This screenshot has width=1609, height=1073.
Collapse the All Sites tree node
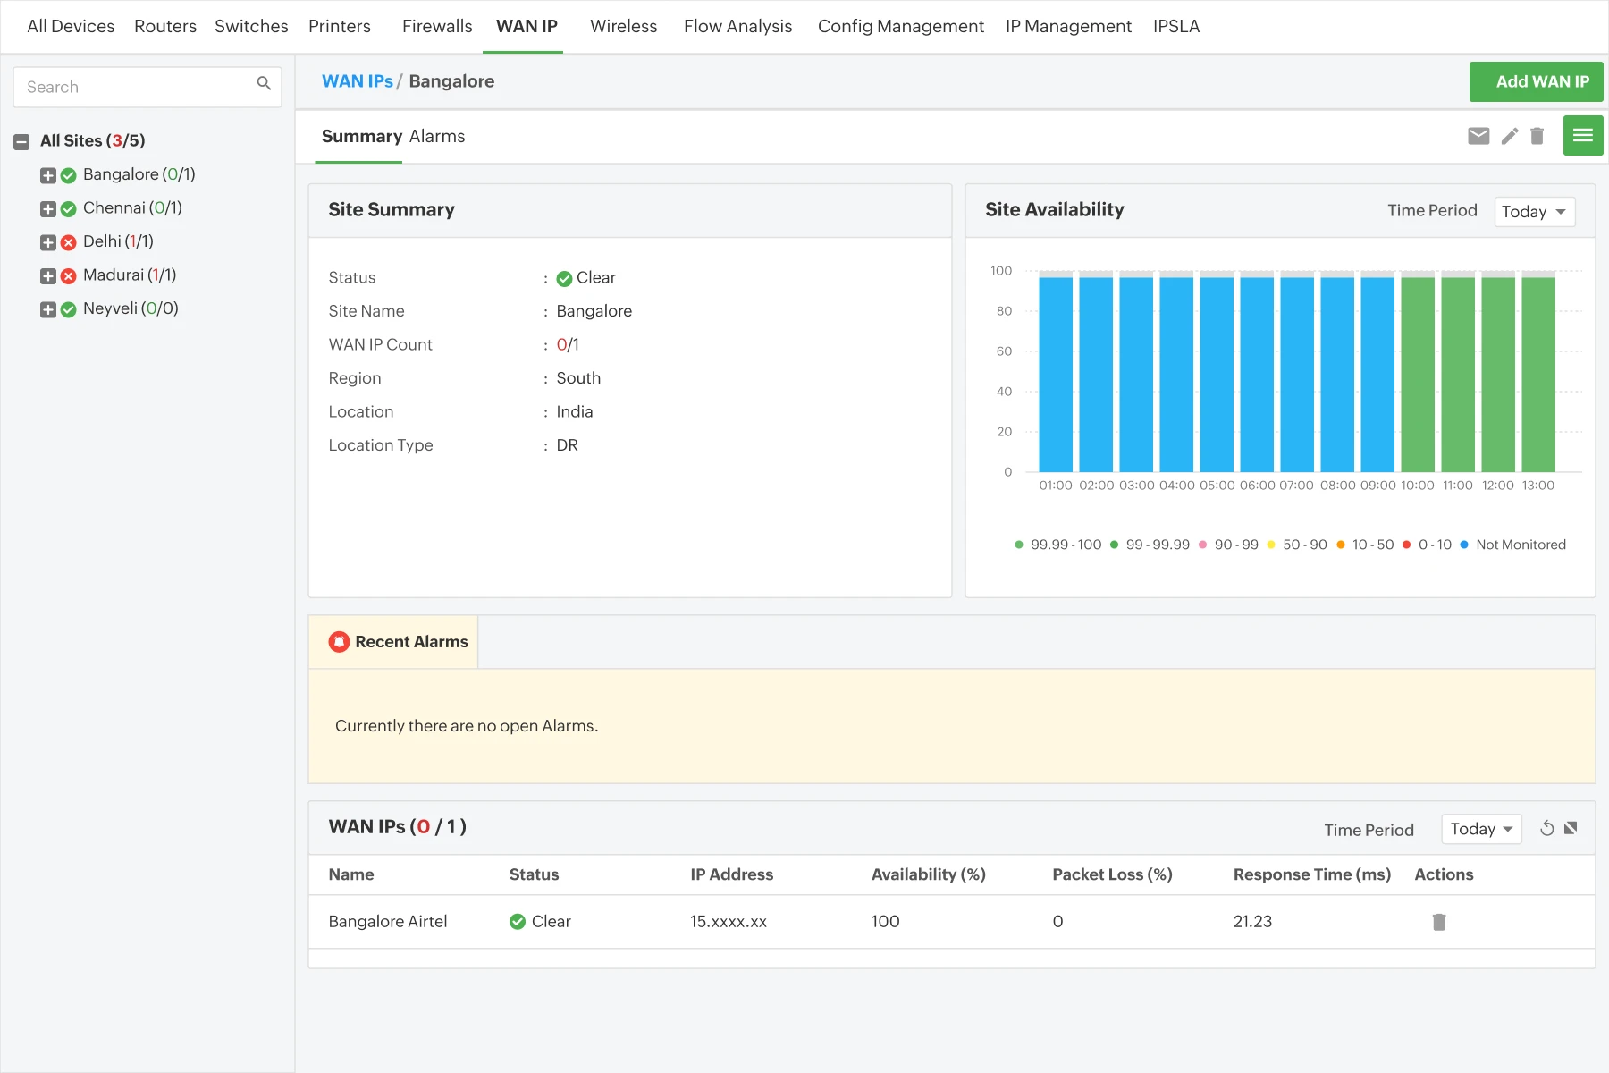(x=21, y=142)
